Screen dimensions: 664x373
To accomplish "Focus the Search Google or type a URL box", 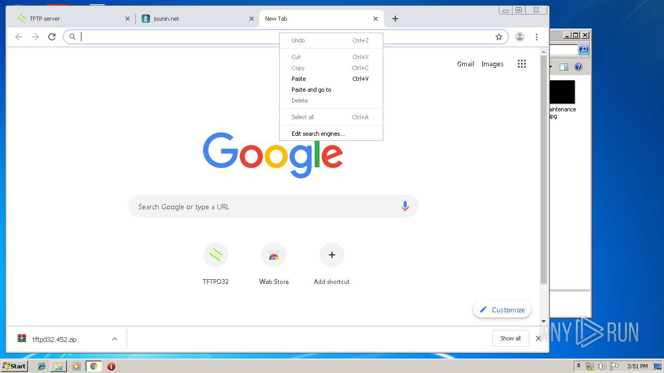I will click(x=273, y=206).
